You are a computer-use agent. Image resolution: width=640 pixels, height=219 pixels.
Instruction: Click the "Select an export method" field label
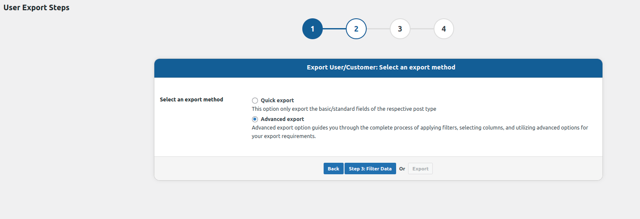tap(191, 100)
